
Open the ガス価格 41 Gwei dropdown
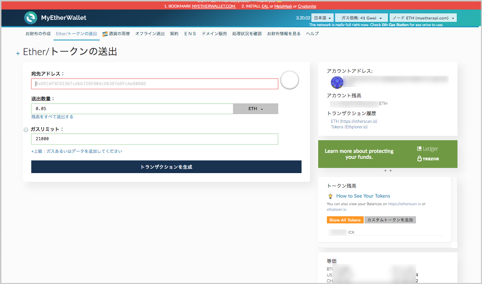pos(361,18)
